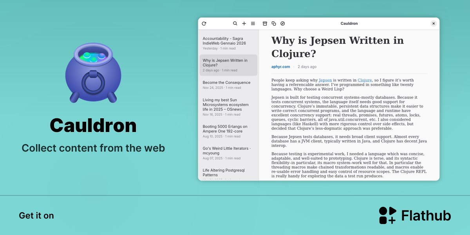
Task: Click the Clojure hyperlink in the text
Action: pyautogui.click(x=365, y=80)
